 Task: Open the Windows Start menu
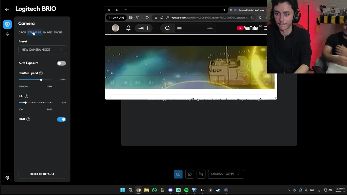123,190
